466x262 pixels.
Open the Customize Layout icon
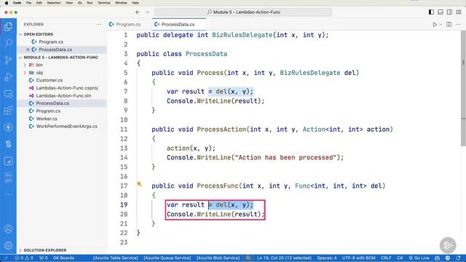point(459,12)
